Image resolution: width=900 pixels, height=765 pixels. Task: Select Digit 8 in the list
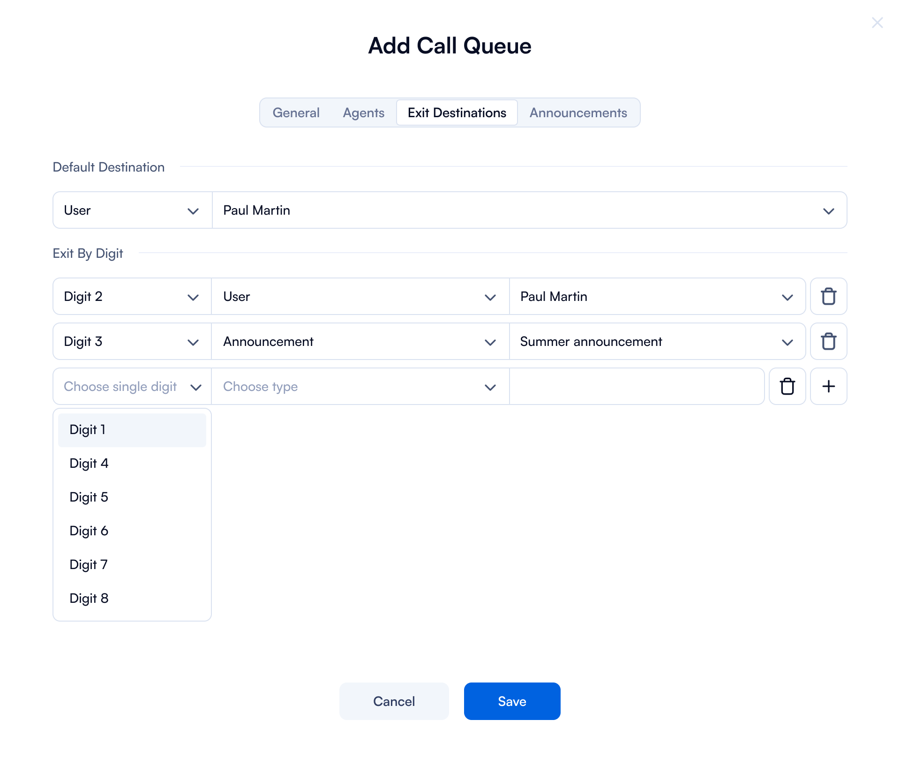click(132, 599)
